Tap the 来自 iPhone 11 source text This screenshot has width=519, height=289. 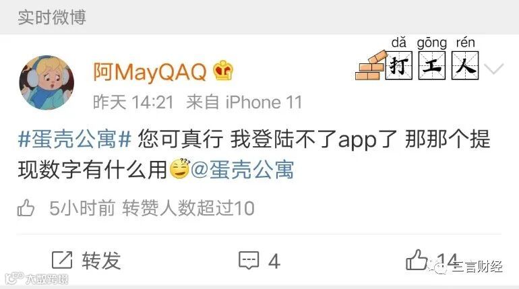(244, 102)
